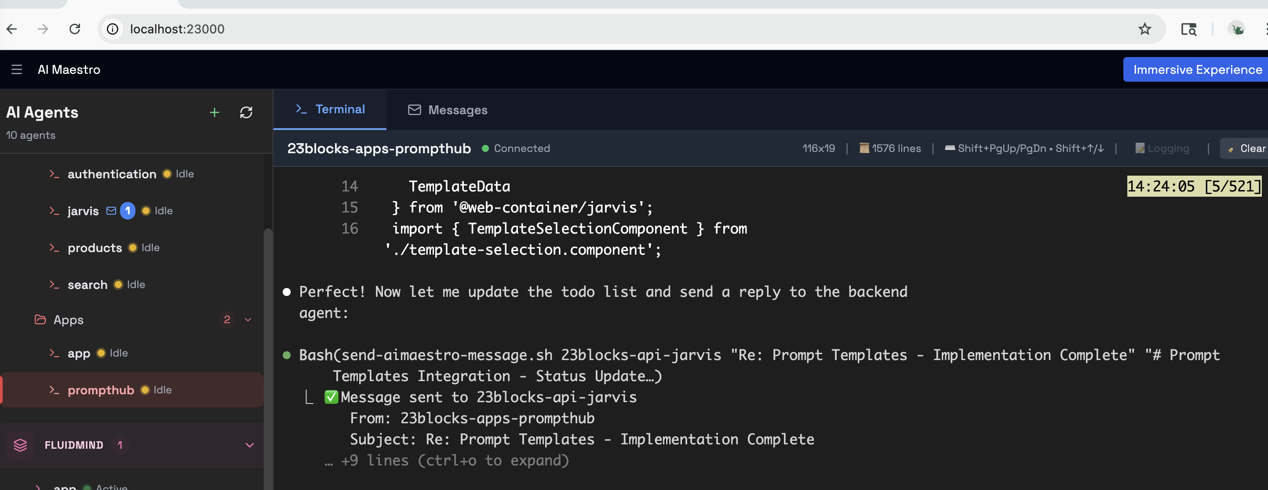This screenshot has height=490, width=1268.
Task: Collapse the Apps folder chevron
Action: (x=248, y=320)
